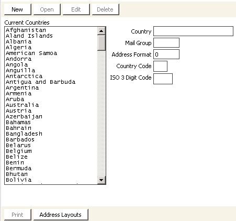Click the countries list scrollbar thumb

pyautogui.click(x=102, y=43)
